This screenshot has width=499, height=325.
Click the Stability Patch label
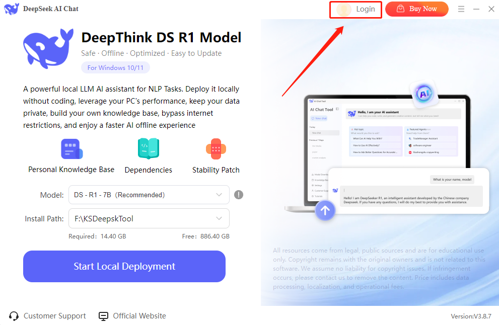(216, 170)
